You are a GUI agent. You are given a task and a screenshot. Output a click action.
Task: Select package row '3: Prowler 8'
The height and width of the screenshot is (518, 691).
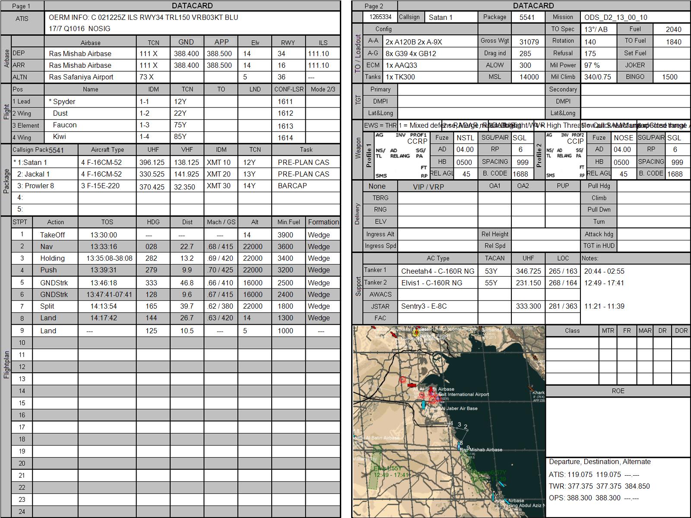pyautogui.click(x=35, y=186)
